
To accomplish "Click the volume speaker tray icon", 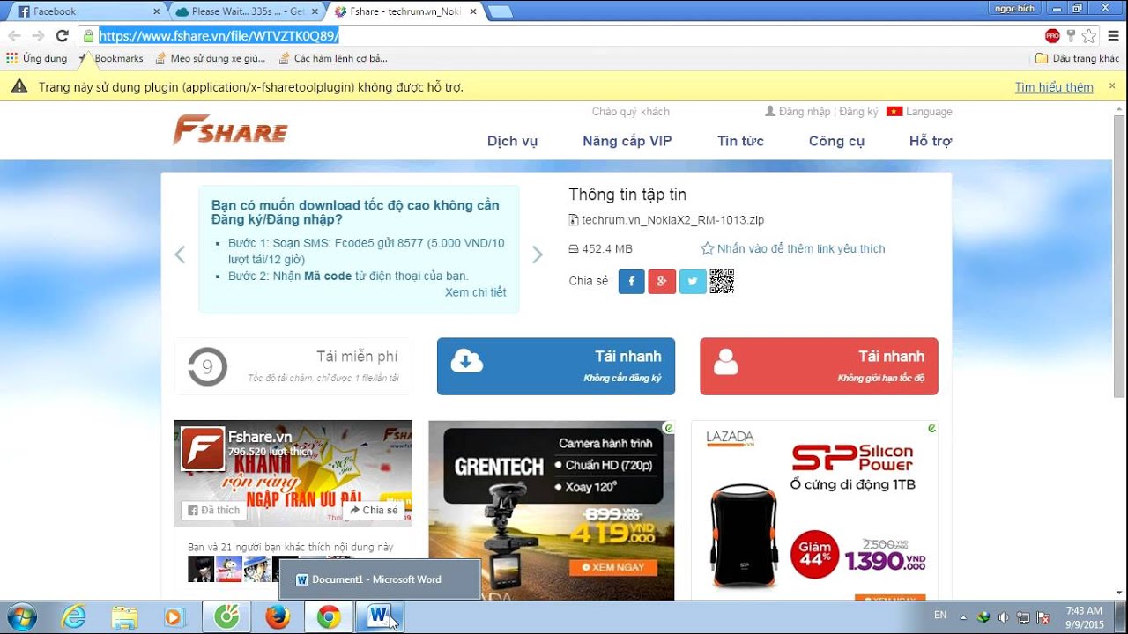I will [1003, 617].
